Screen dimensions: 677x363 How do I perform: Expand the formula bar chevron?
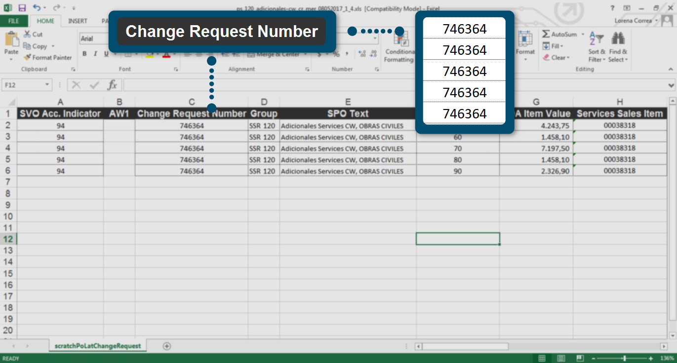[x=671, y=85]
